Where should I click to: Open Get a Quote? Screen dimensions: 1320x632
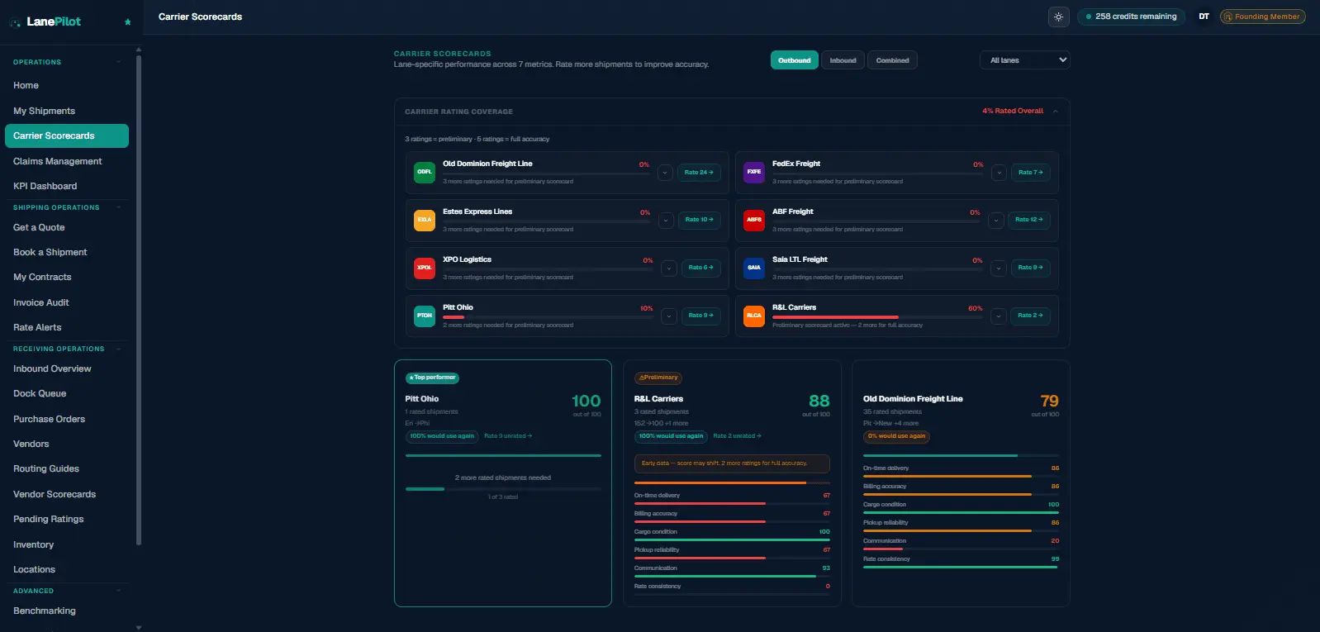point(67,227)
